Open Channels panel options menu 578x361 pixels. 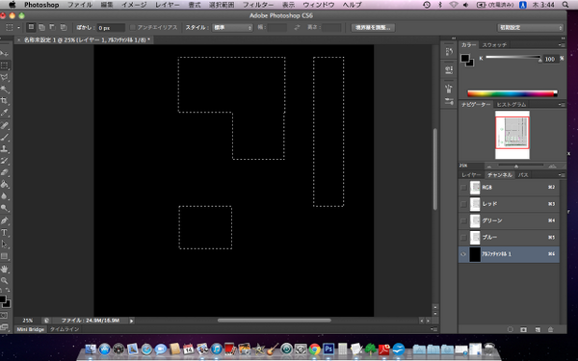[562, 175]
